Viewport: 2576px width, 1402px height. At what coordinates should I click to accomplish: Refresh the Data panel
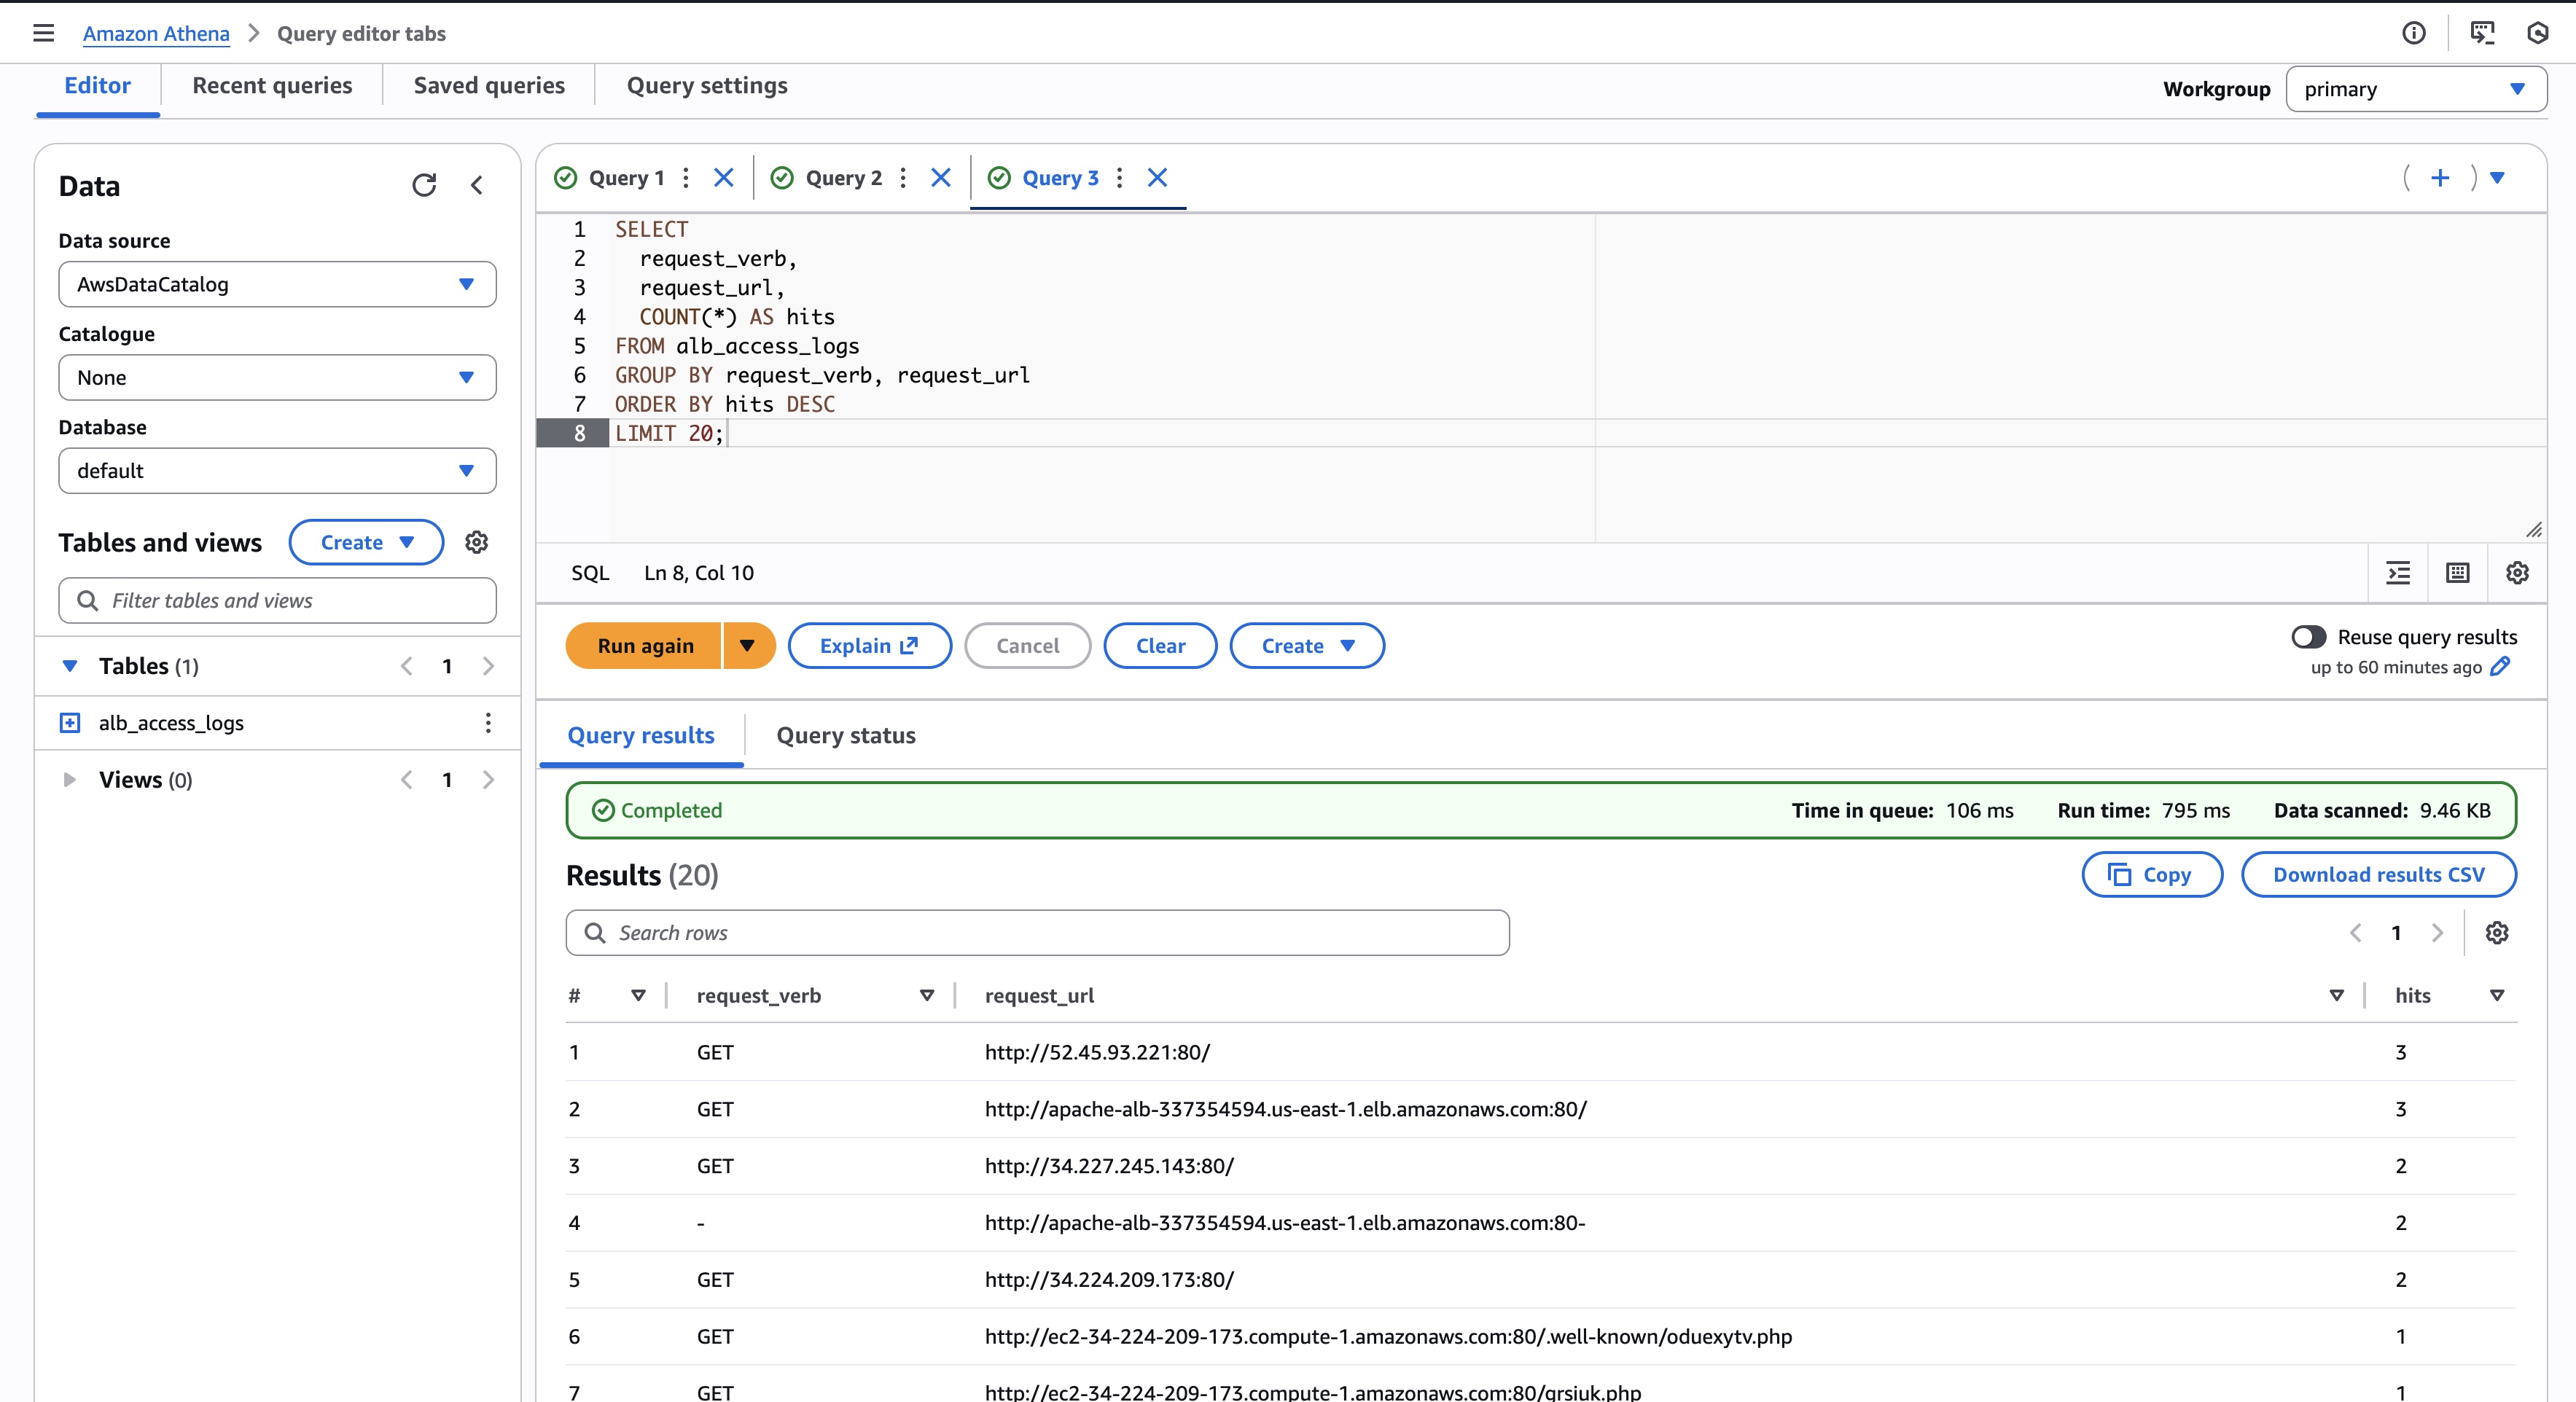point(424,185)
